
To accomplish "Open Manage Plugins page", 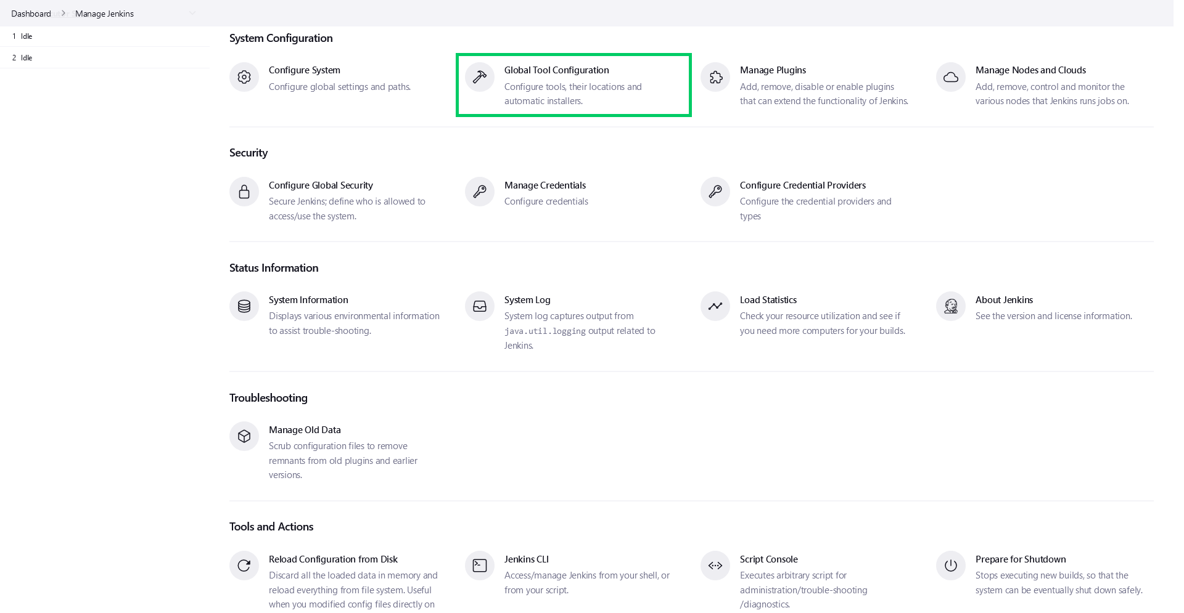I will point(773,70).
